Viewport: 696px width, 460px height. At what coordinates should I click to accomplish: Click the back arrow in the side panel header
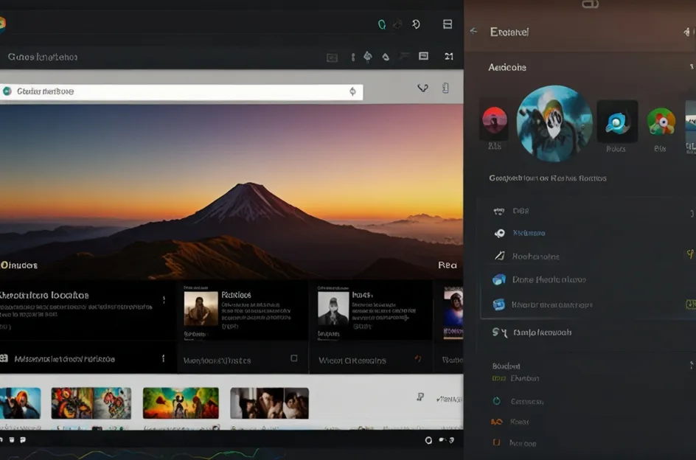tap(473, 32)
